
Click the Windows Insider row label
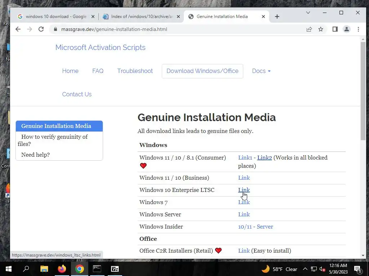[161, 226]
